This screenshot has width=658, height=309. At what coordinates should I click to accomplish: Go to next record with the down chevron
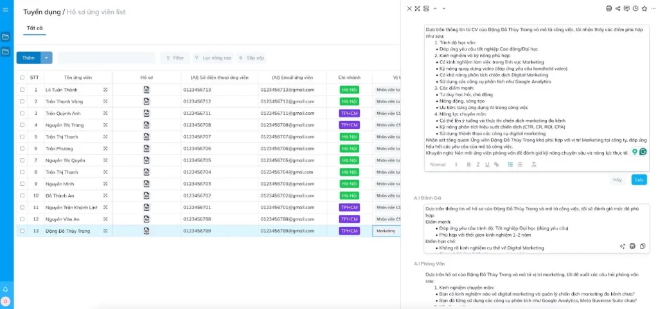[x=444, y=8]
